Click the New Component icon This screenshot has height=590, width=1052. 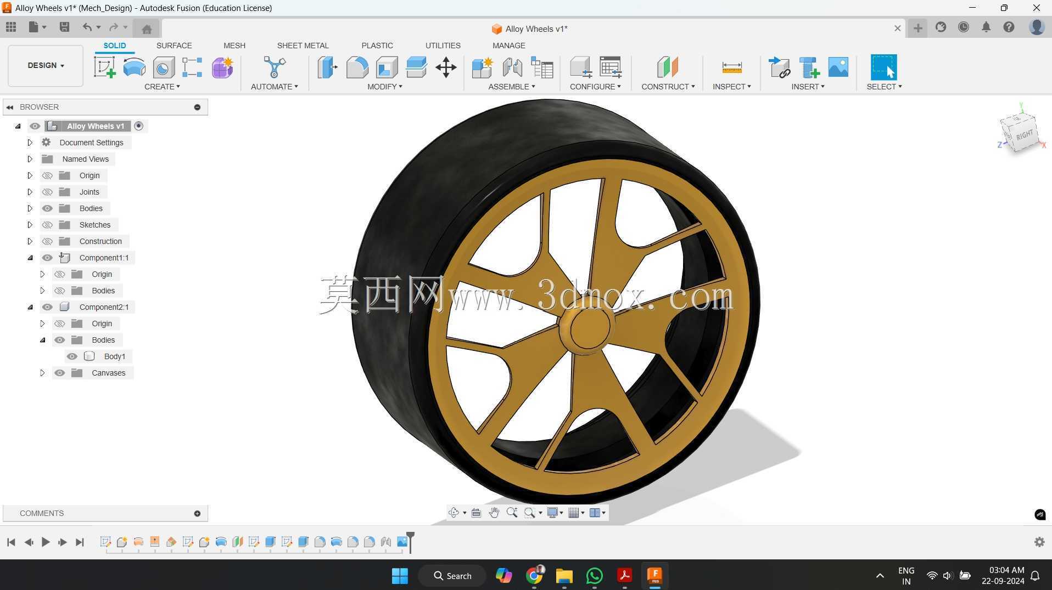pyautogui.click(x=483, y=67)
